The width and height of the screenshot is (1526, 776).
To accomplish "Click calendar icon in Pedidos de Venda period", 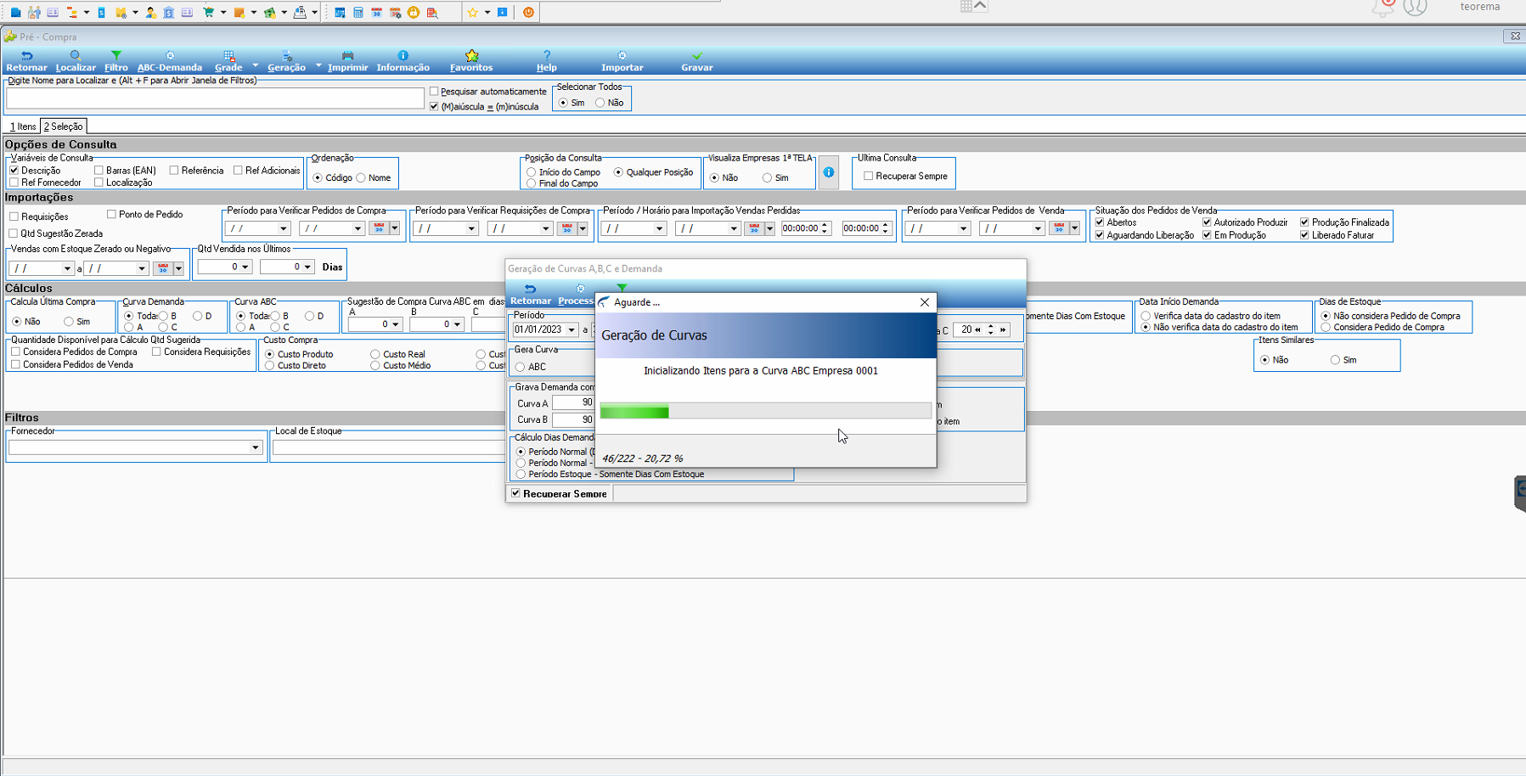I will coord(1059,228).
